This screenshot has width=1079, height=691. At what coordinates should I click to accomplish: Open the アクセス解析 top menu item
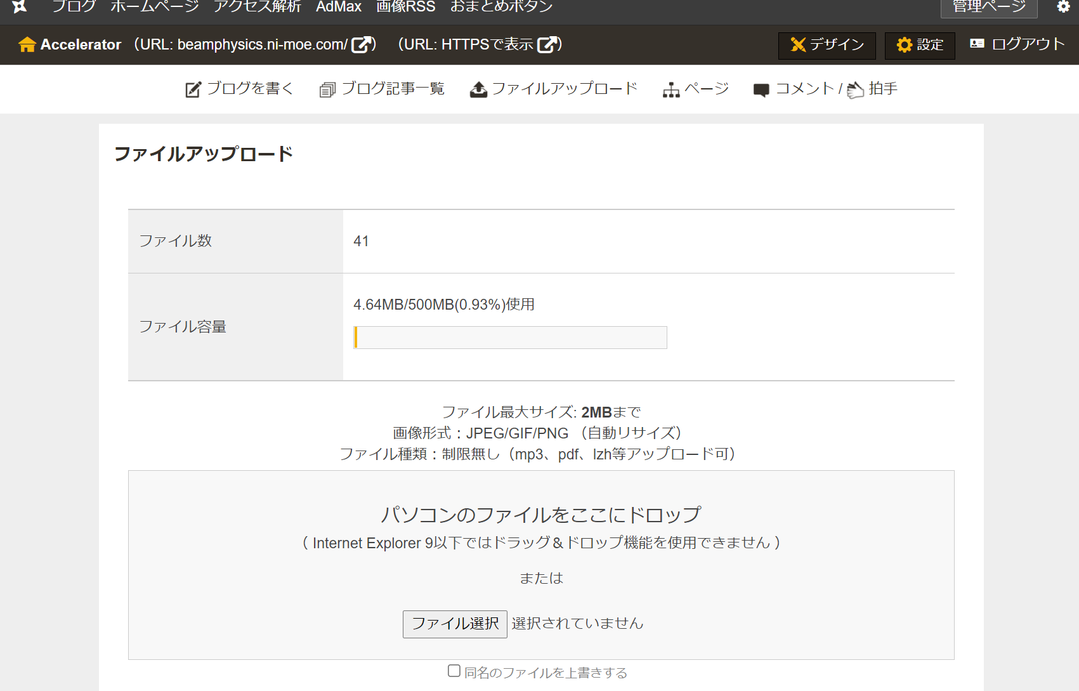pos(257,6)
